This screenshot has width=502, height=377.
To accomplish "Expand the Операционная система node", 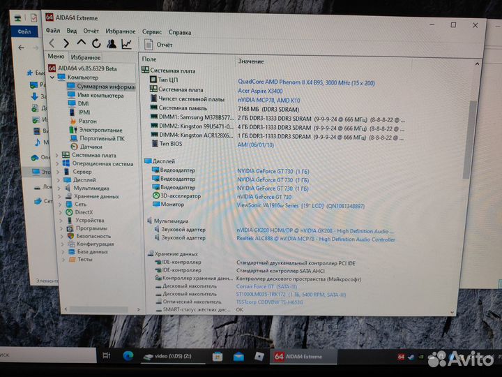I will [58, 163].
